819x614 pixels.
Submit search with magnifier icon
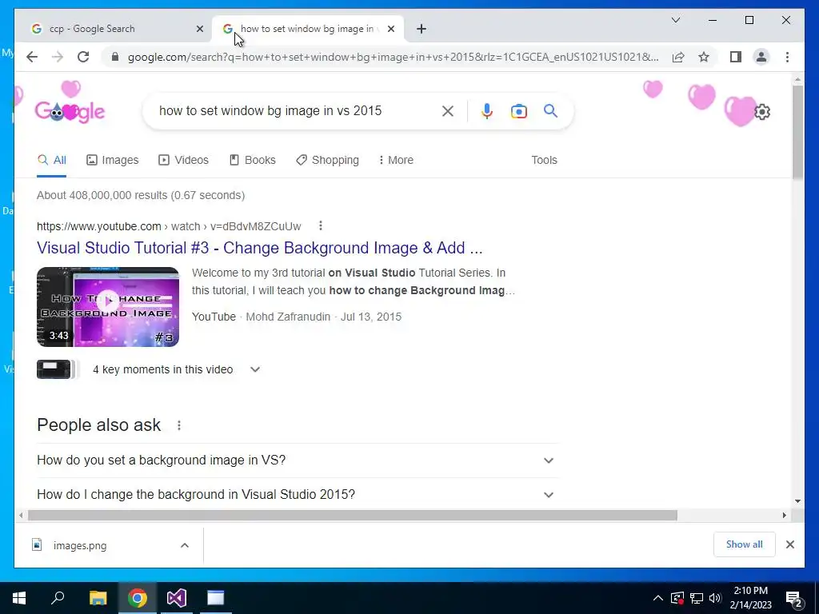click(x=550, y=110)
